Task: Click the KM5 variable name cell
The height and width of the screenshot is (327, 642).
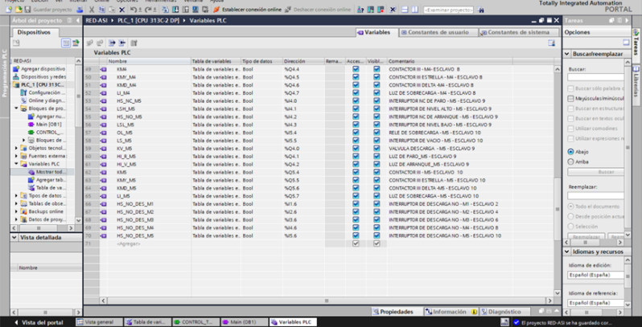Action: [149, 172]
